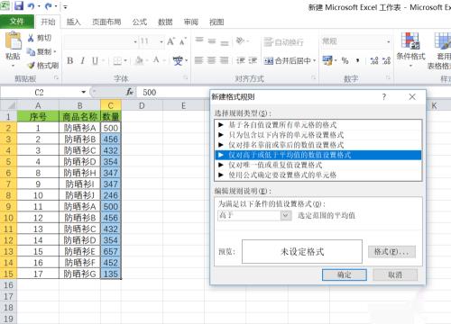This screenshot has height=324, width=451.
Task: Decrease font size with small A
Action: point(183,41)
